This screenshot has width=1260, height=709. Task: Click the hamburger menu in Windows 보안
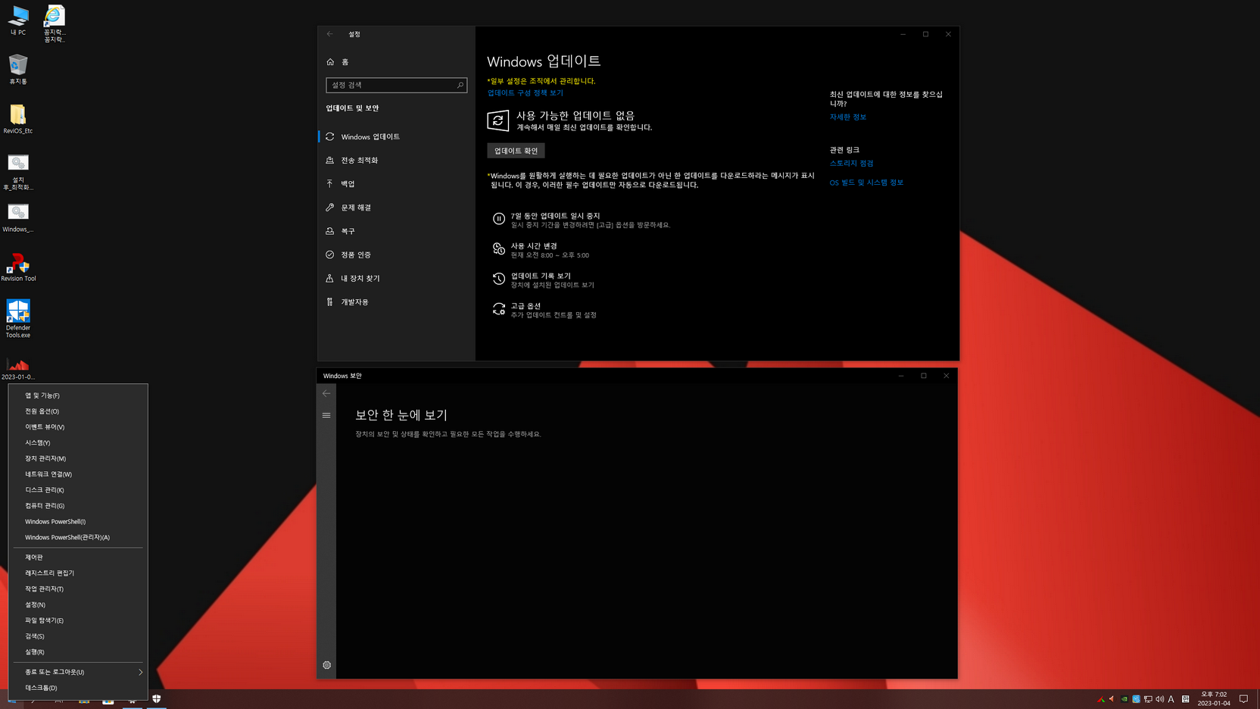coord(326,415)
